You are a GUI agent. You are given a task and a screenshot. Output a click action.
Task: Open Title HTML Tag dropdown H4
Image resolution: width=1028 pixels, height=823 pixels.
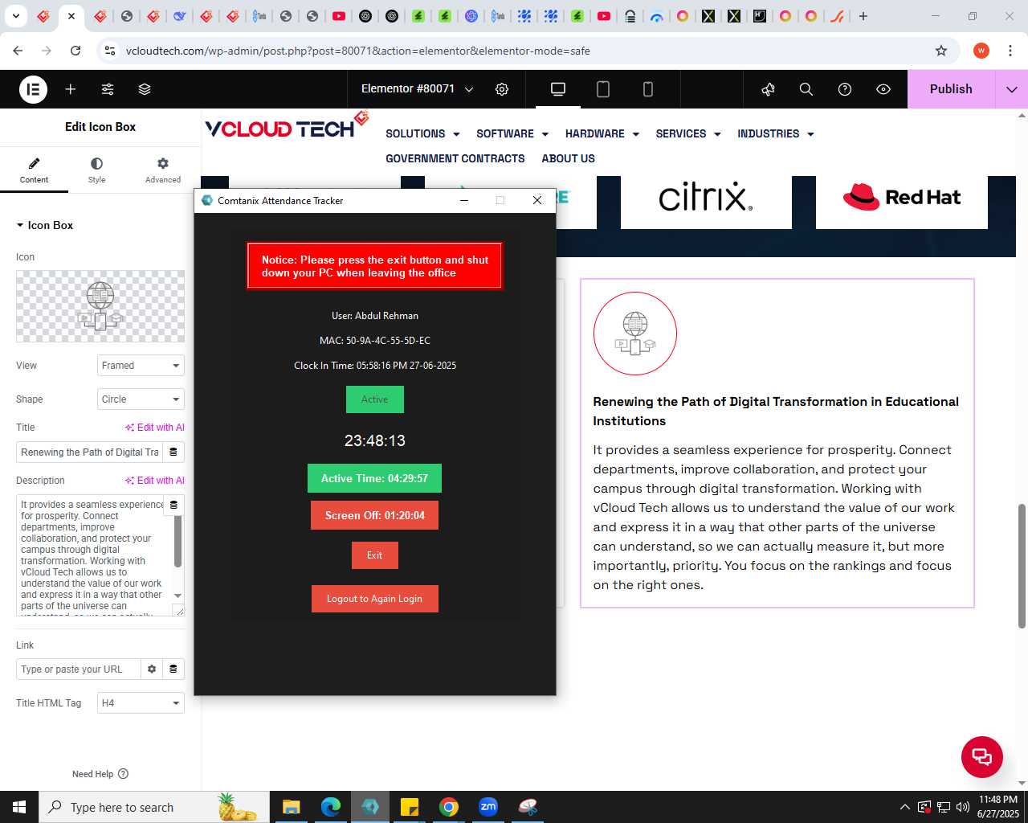(141, 703)
